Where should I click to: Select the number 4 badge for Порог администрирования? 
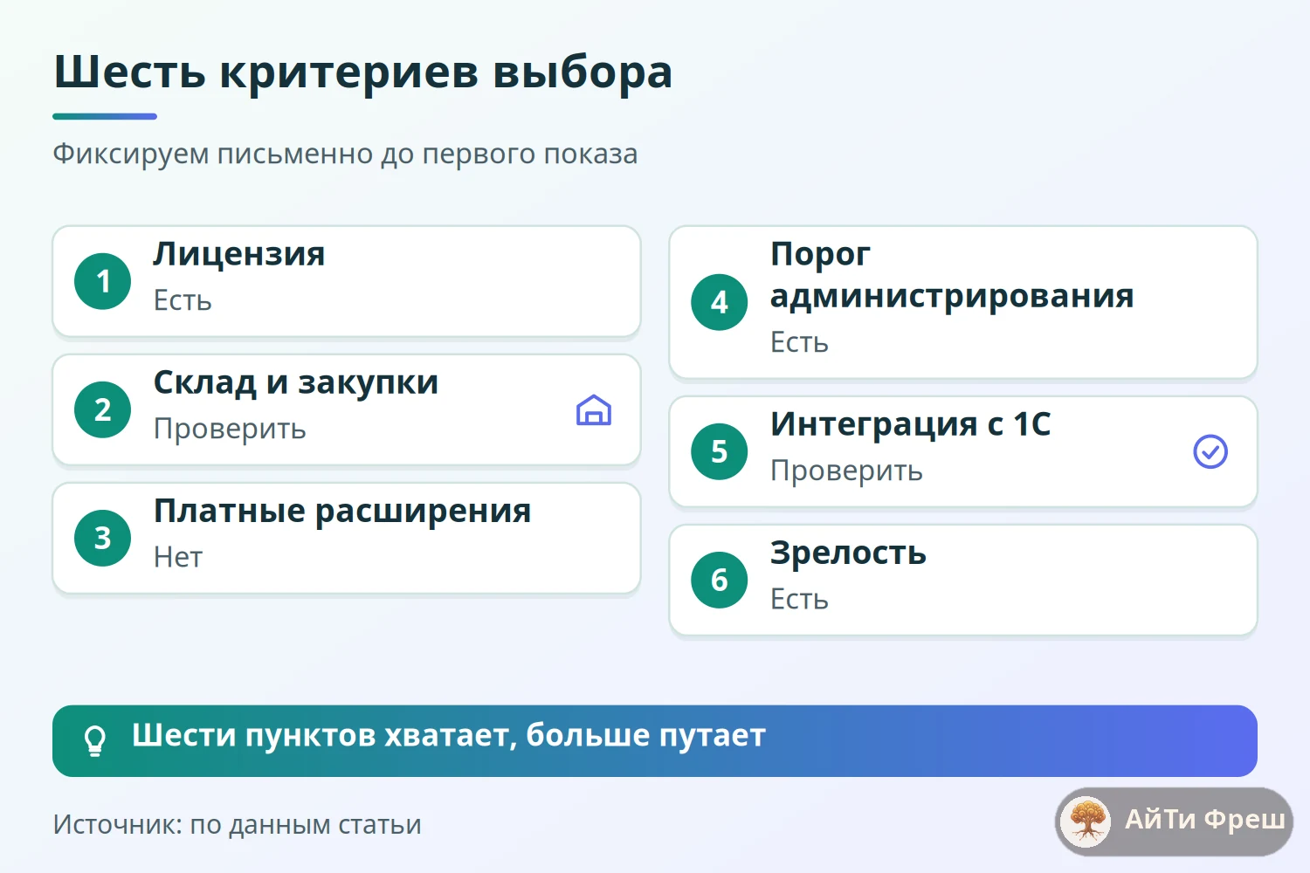[x=720, y=302]
